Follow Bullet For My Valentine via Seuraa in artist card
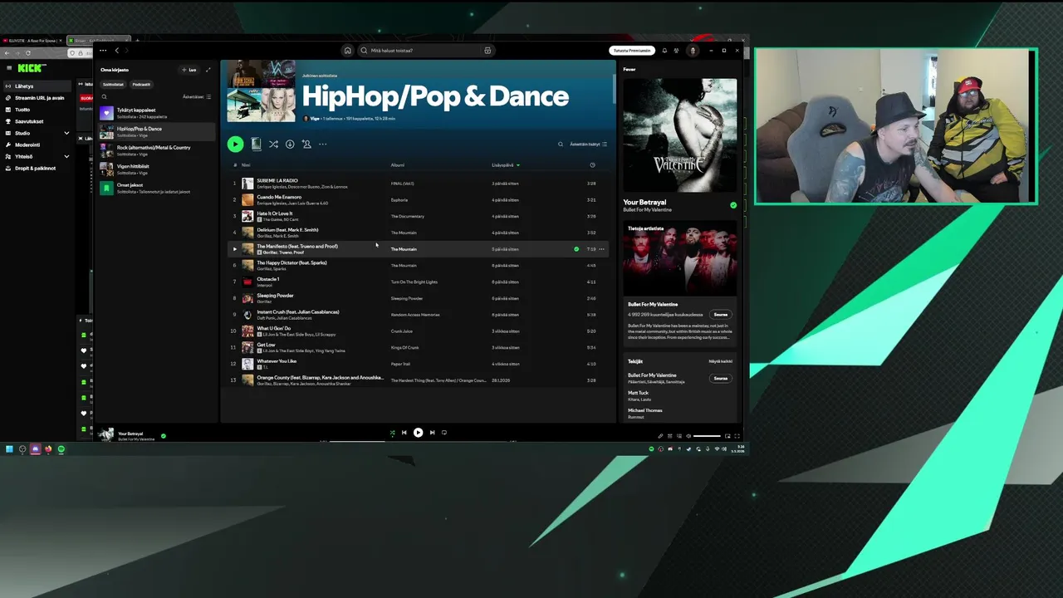Image resolution: width=1063 pixels, height=598 pixels. [720, 315]
